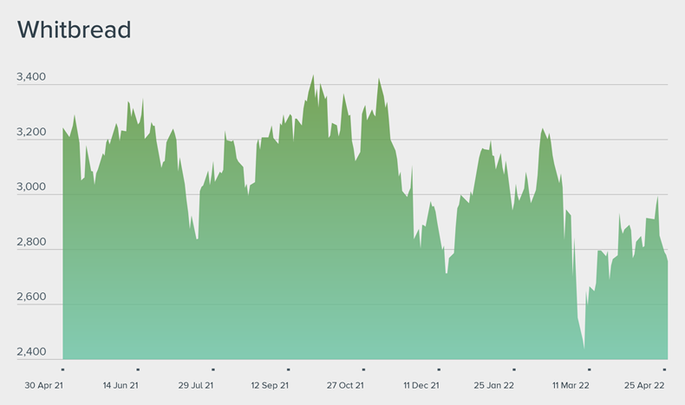Screen dimensions: 685x405
Task: Select the 12 Sep 21 date label
Action: click(271, 385)
